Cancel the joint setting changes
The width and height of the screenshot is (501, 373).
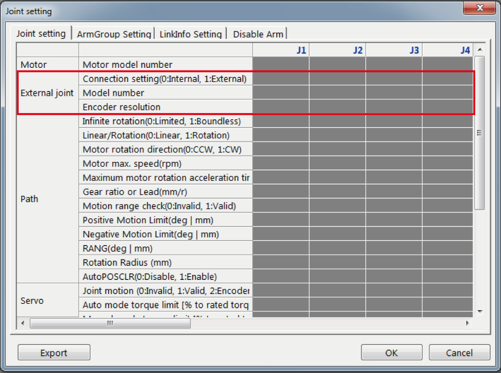(459, 353)
